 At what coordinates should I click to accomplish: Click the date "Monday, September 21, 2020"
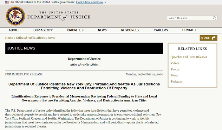(144, 74)
